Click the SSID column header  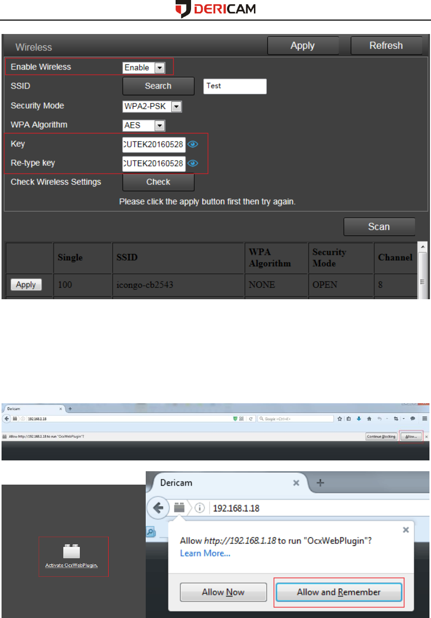pyautogui.click(x=178, y=257)
